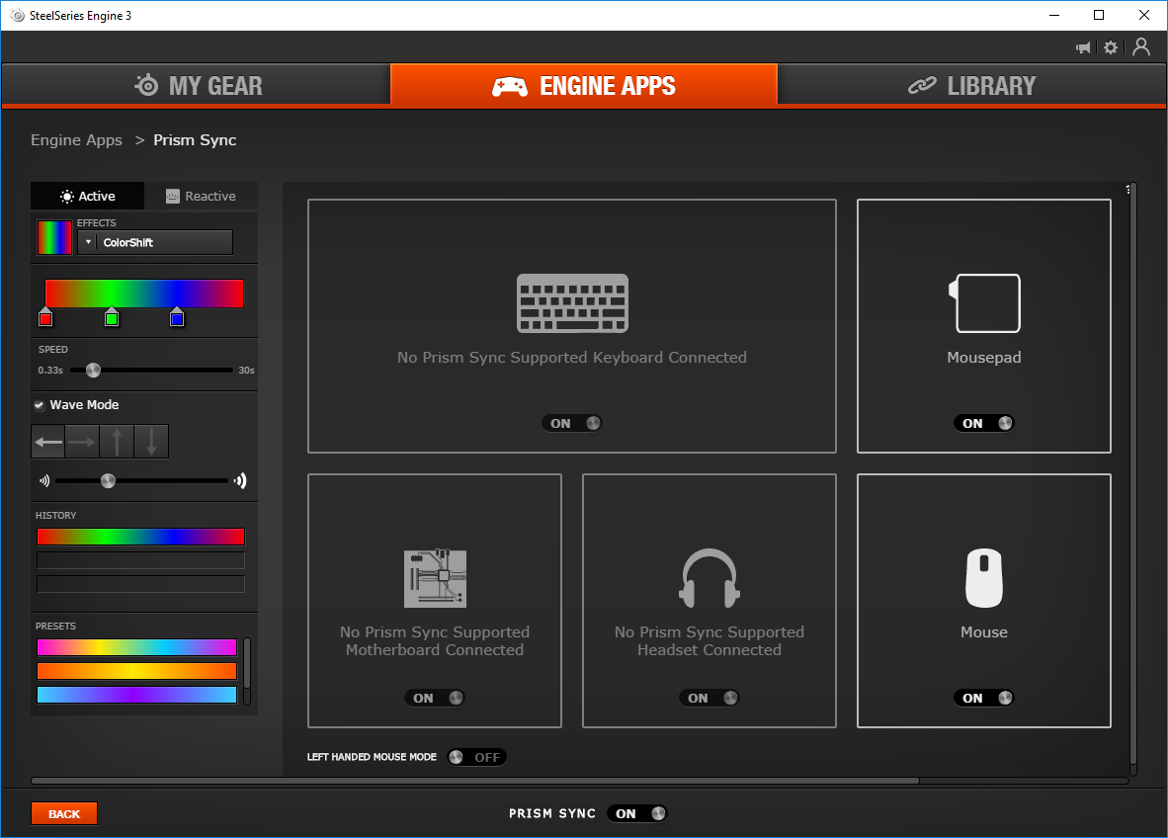Image resolution: width=1168 pixels, height=838 pixels.
Task: Apply the pink-yellow-cyan rainbow preset
Action: point(137,647)
